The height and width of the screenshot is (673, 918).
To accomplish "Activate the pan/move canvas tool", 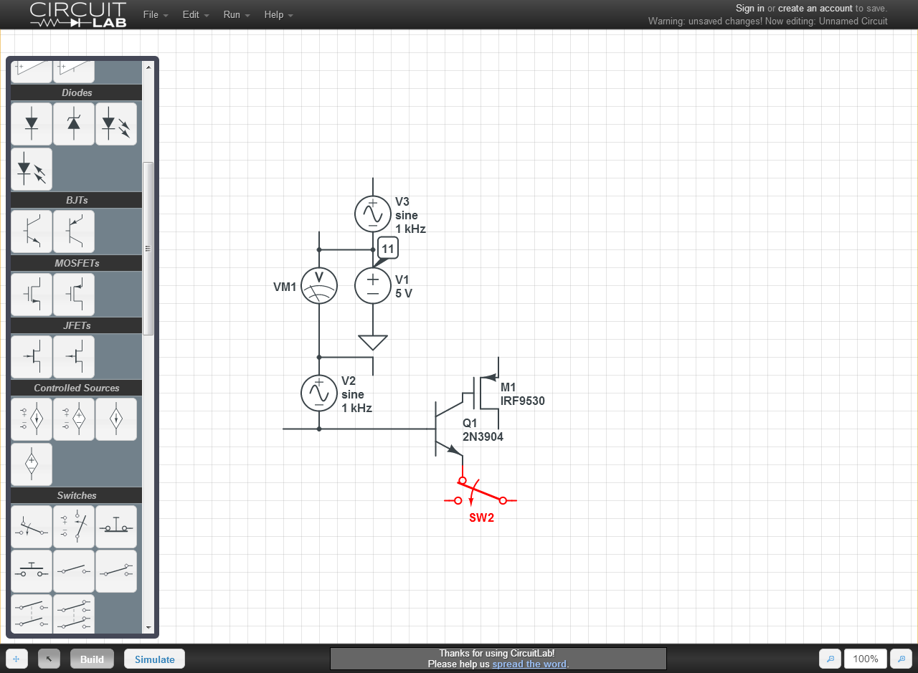I will 16,659.
